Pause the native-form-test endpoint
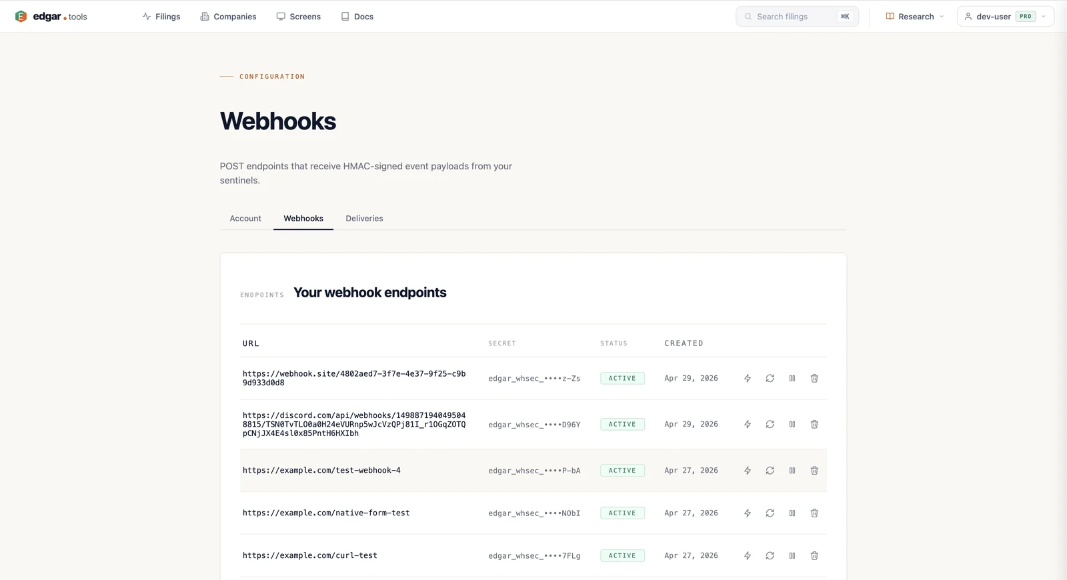This screenshot has height=580, width=1067. [x=792, y=513]
